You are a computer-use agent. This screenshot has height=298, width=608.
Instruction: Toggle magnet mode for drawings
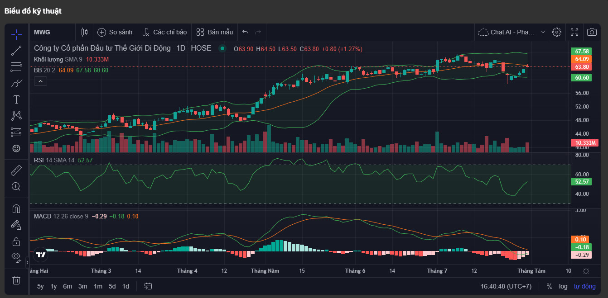16,208
